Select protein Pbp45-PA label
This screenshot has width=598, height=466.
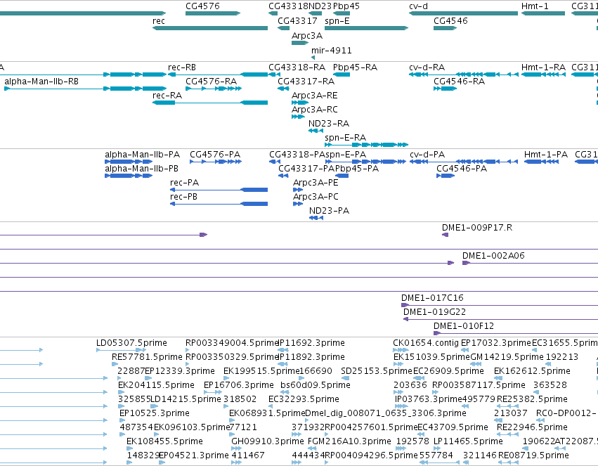(x=356, y=169)
